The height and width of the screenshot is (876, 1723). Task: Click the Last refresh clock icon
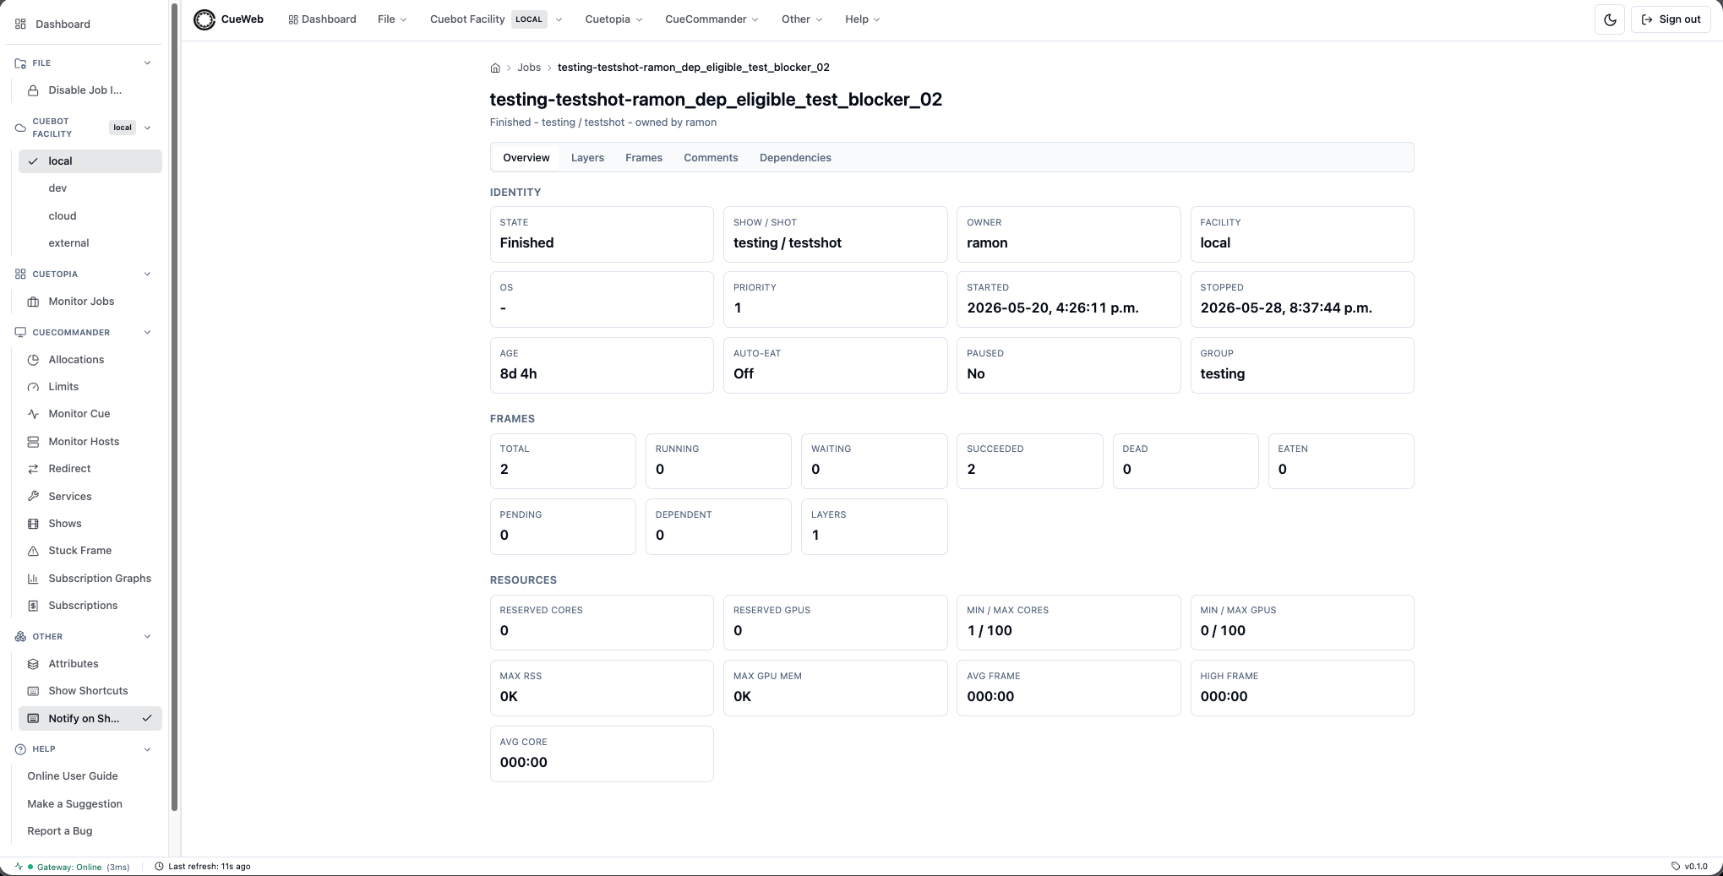pos(159,867)
